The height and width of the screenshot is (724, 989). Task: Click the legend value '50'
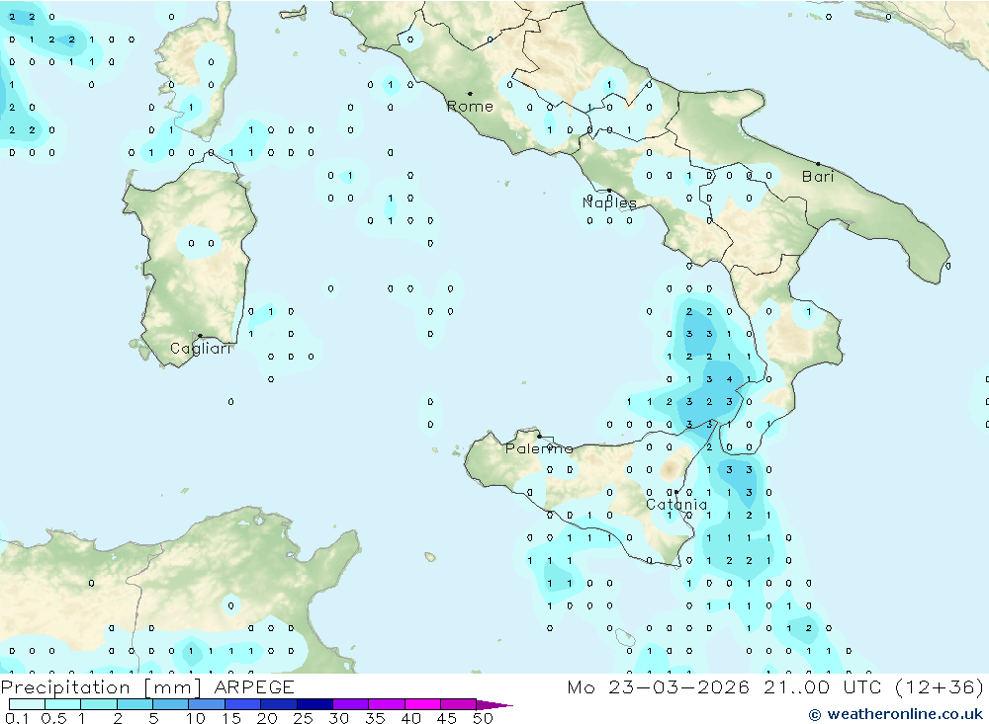pos(483,718)
